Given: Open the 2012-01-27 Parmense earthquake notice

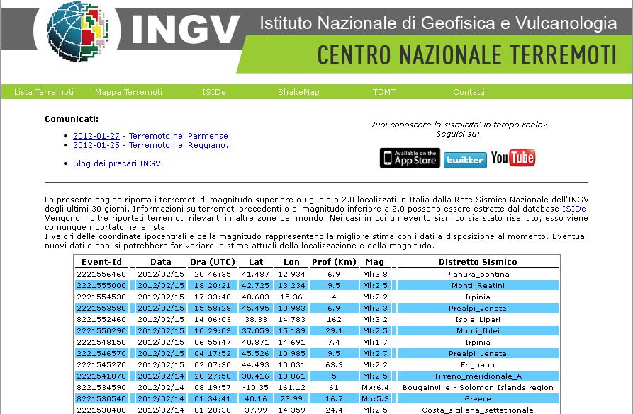Looking at the screenshot, I should pyautogui.click(x=152, y=136).
